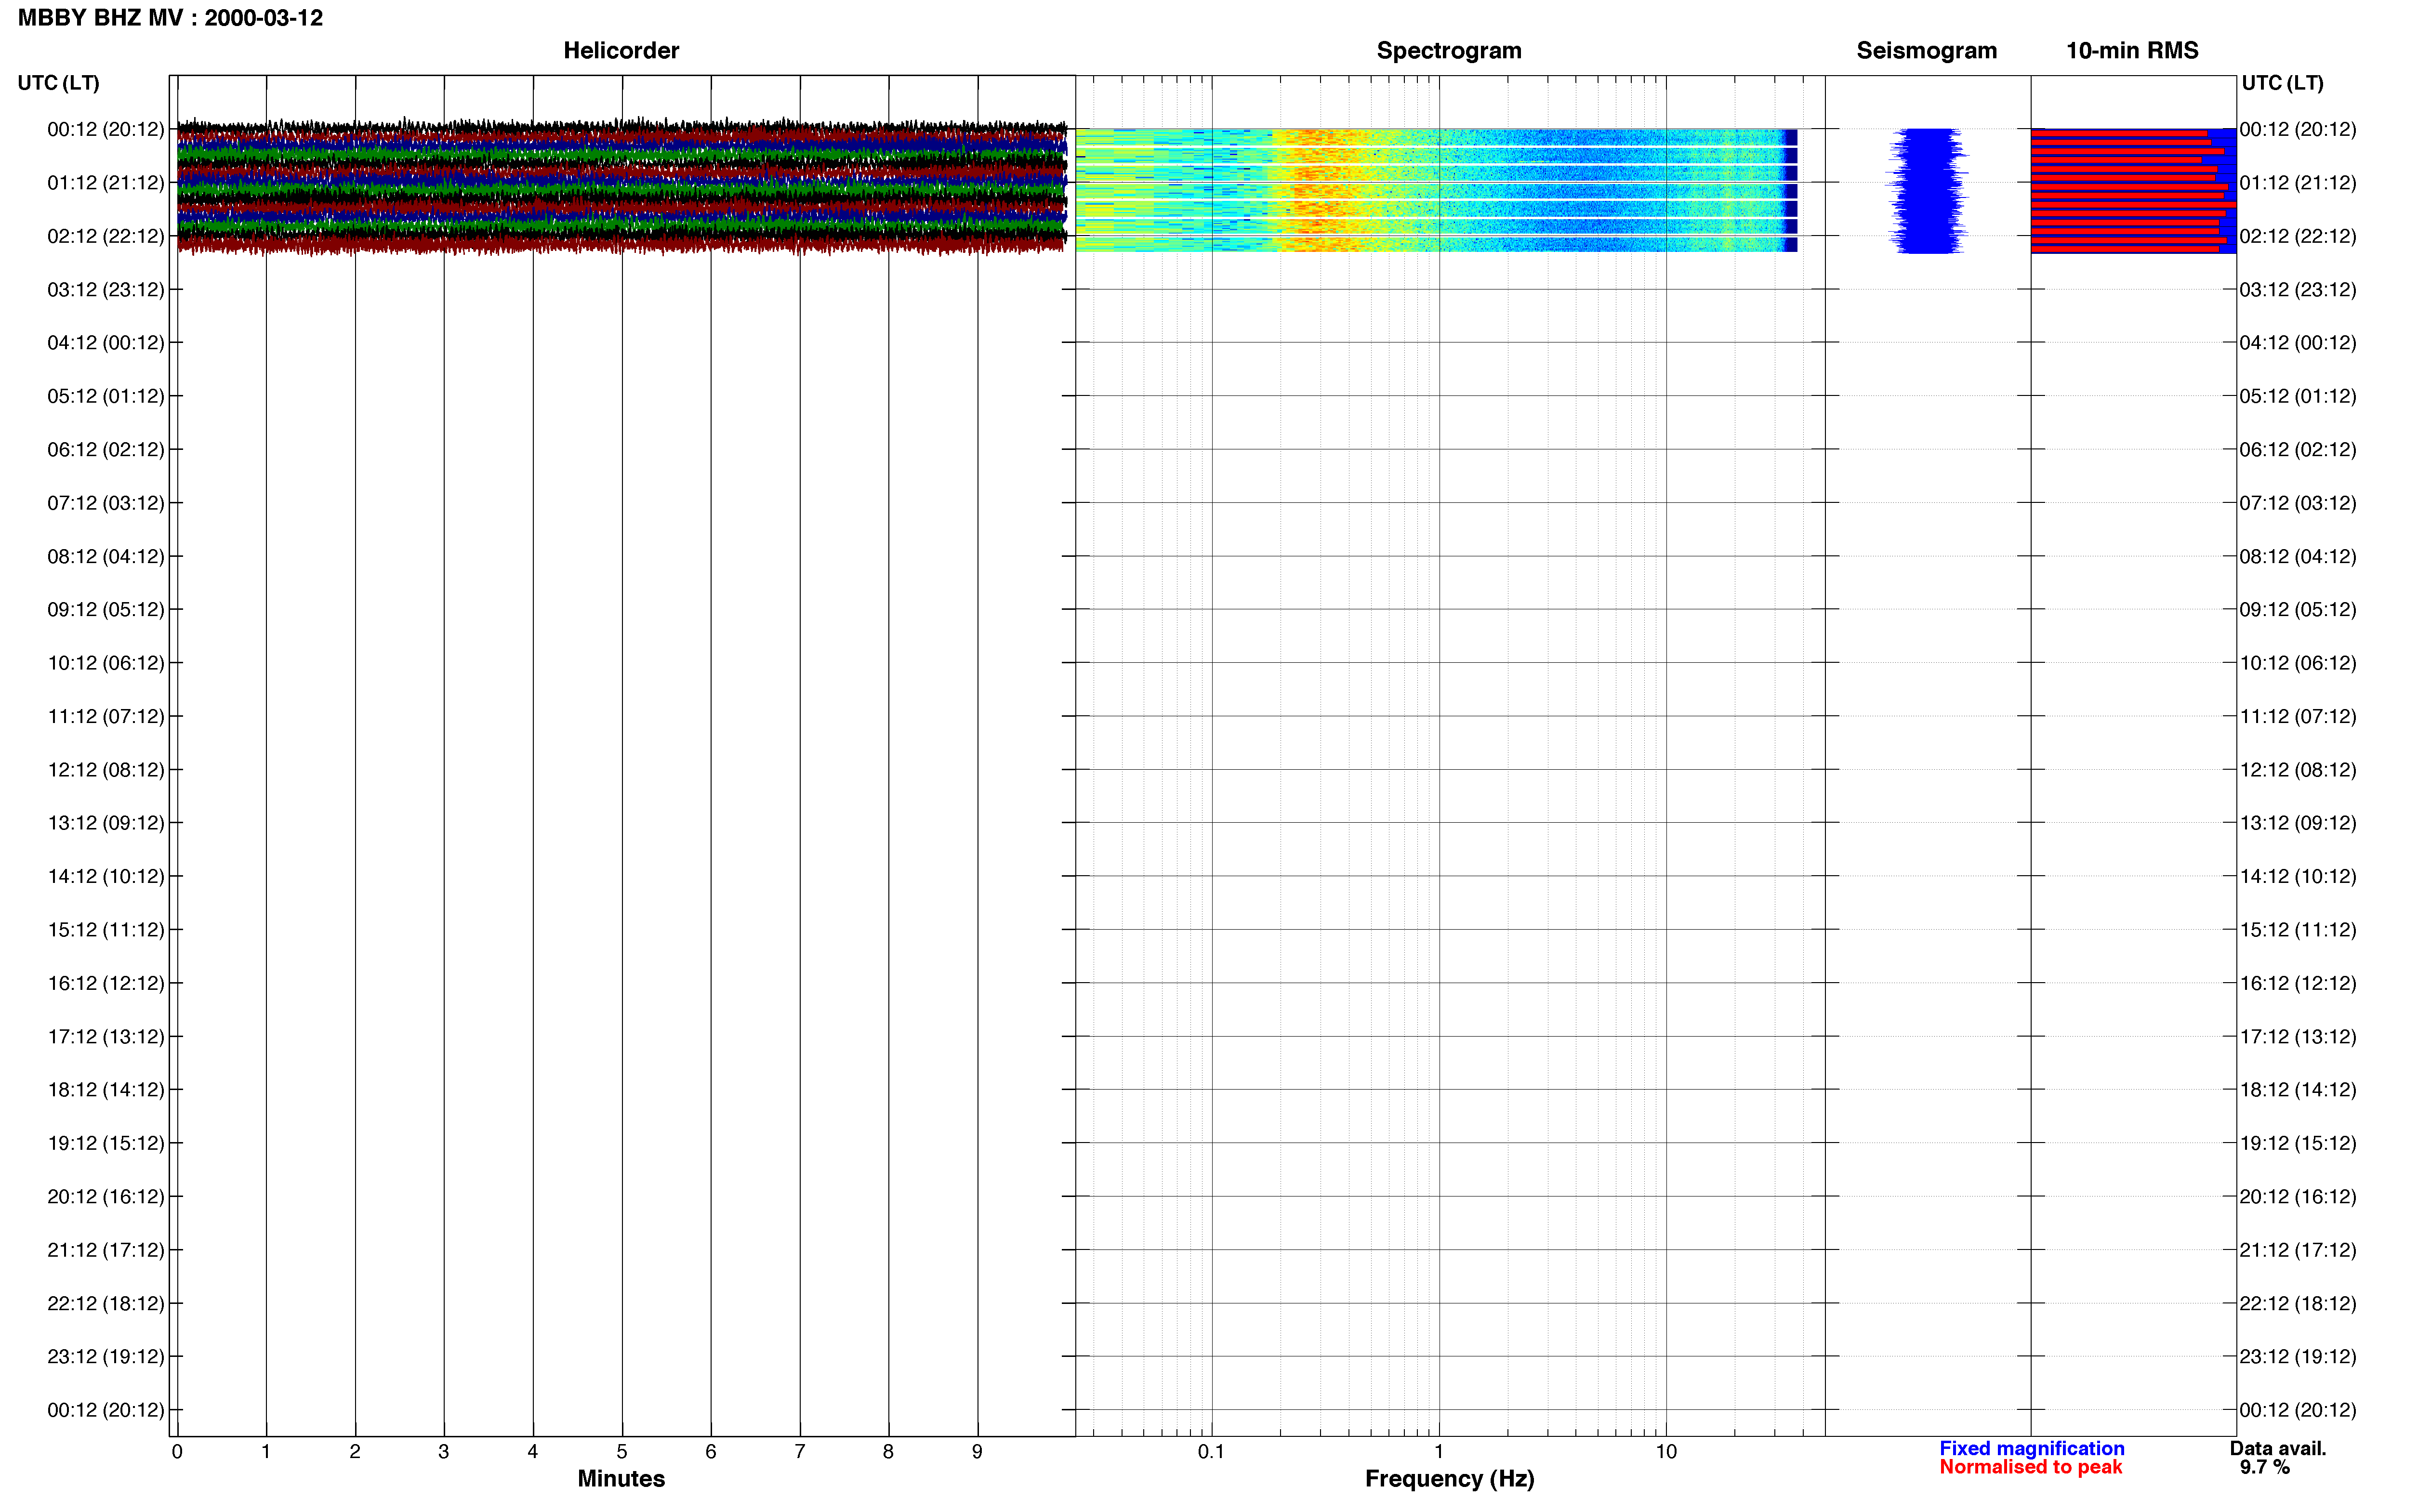Image resolution: width=2418 pixels, height=1512 pixels.
Task: Click '14:12 (10:12)' beside the RMS panel
Action: 2298,876
